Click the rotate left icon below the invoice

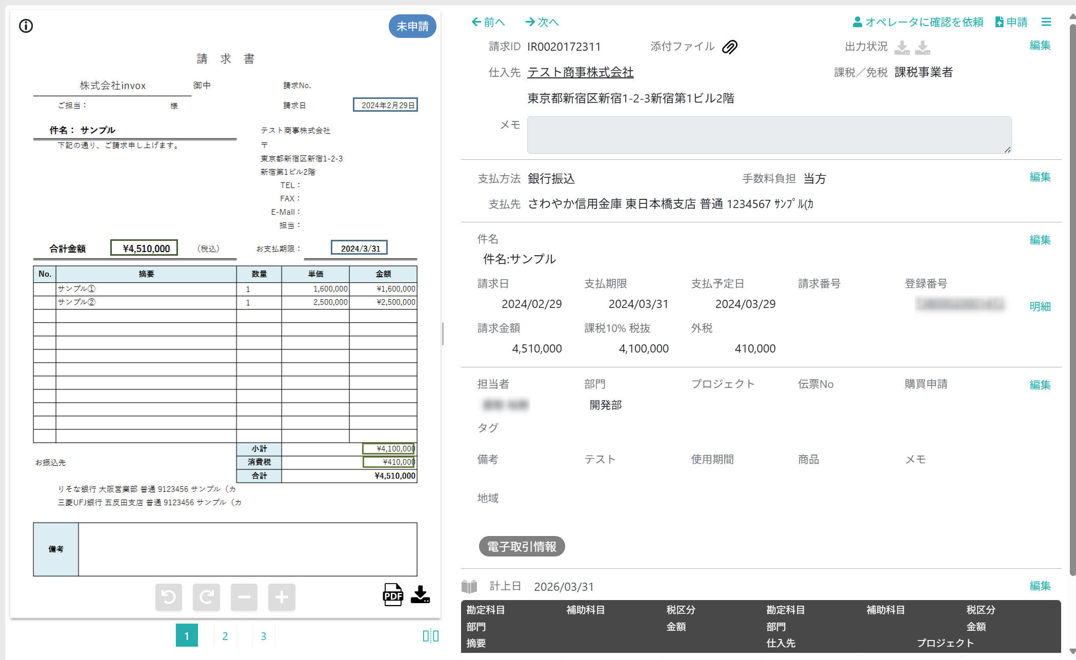(x=169, y=597)
